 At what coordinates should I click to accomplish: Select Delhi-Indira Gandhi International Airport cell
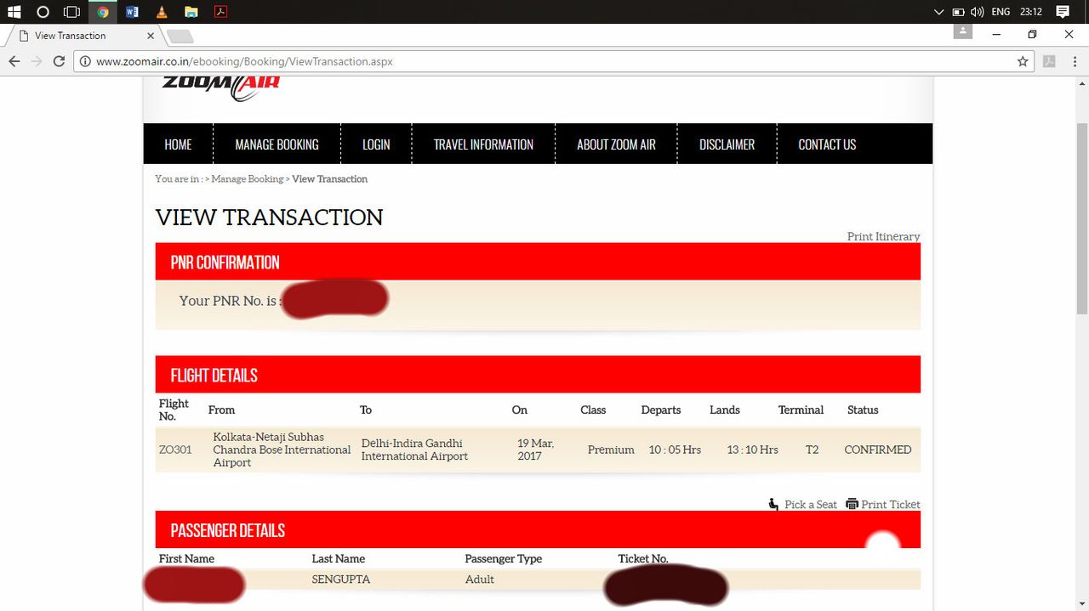click(414, 450)
